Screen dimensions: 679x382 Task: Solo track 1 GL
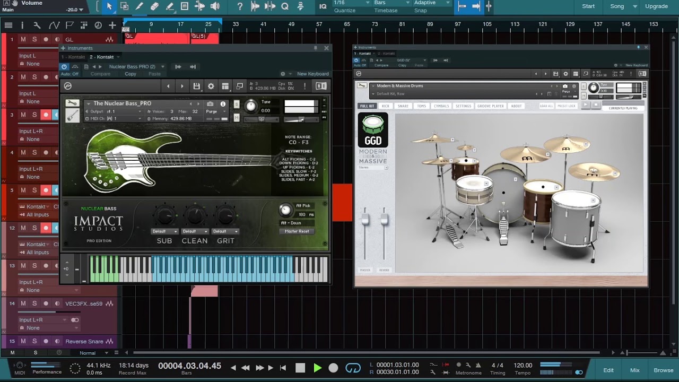click(34, 39)
